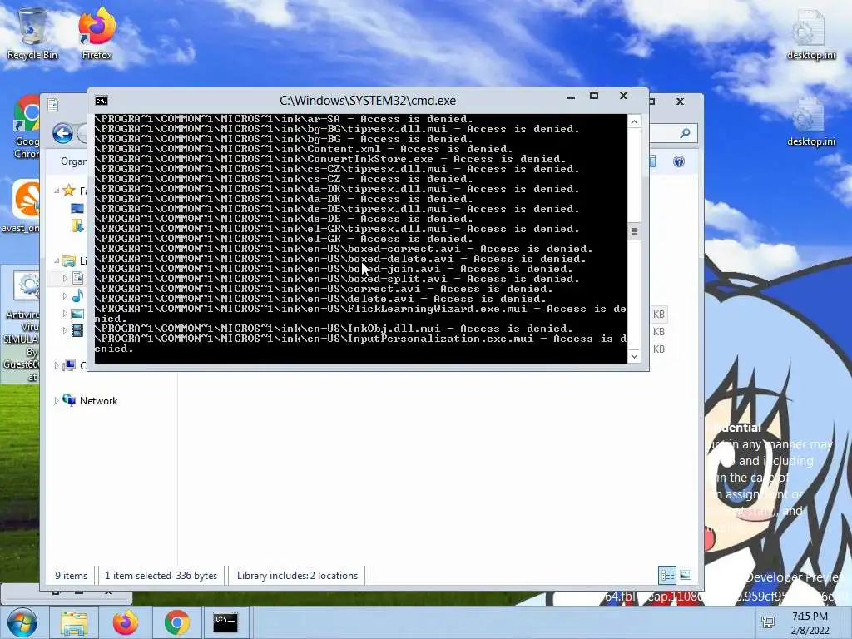Screen dimensions: 852x639
Task: Collapse the Favorites tree node
Action: (x=57, y=191)
